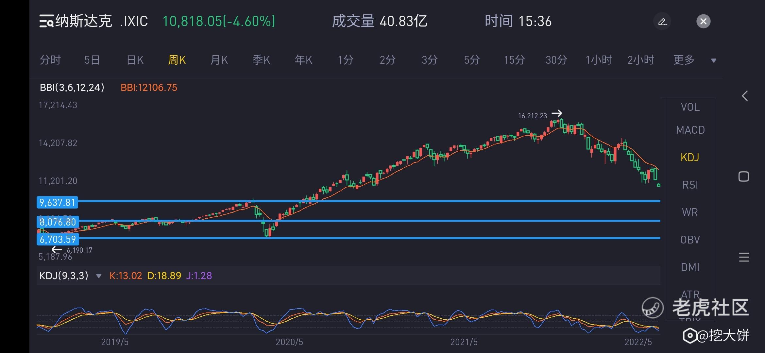Tap the 2020/5 date axis label
This screenshot has height=353, width=765.
pyautogui.click(x=289, y=342)
